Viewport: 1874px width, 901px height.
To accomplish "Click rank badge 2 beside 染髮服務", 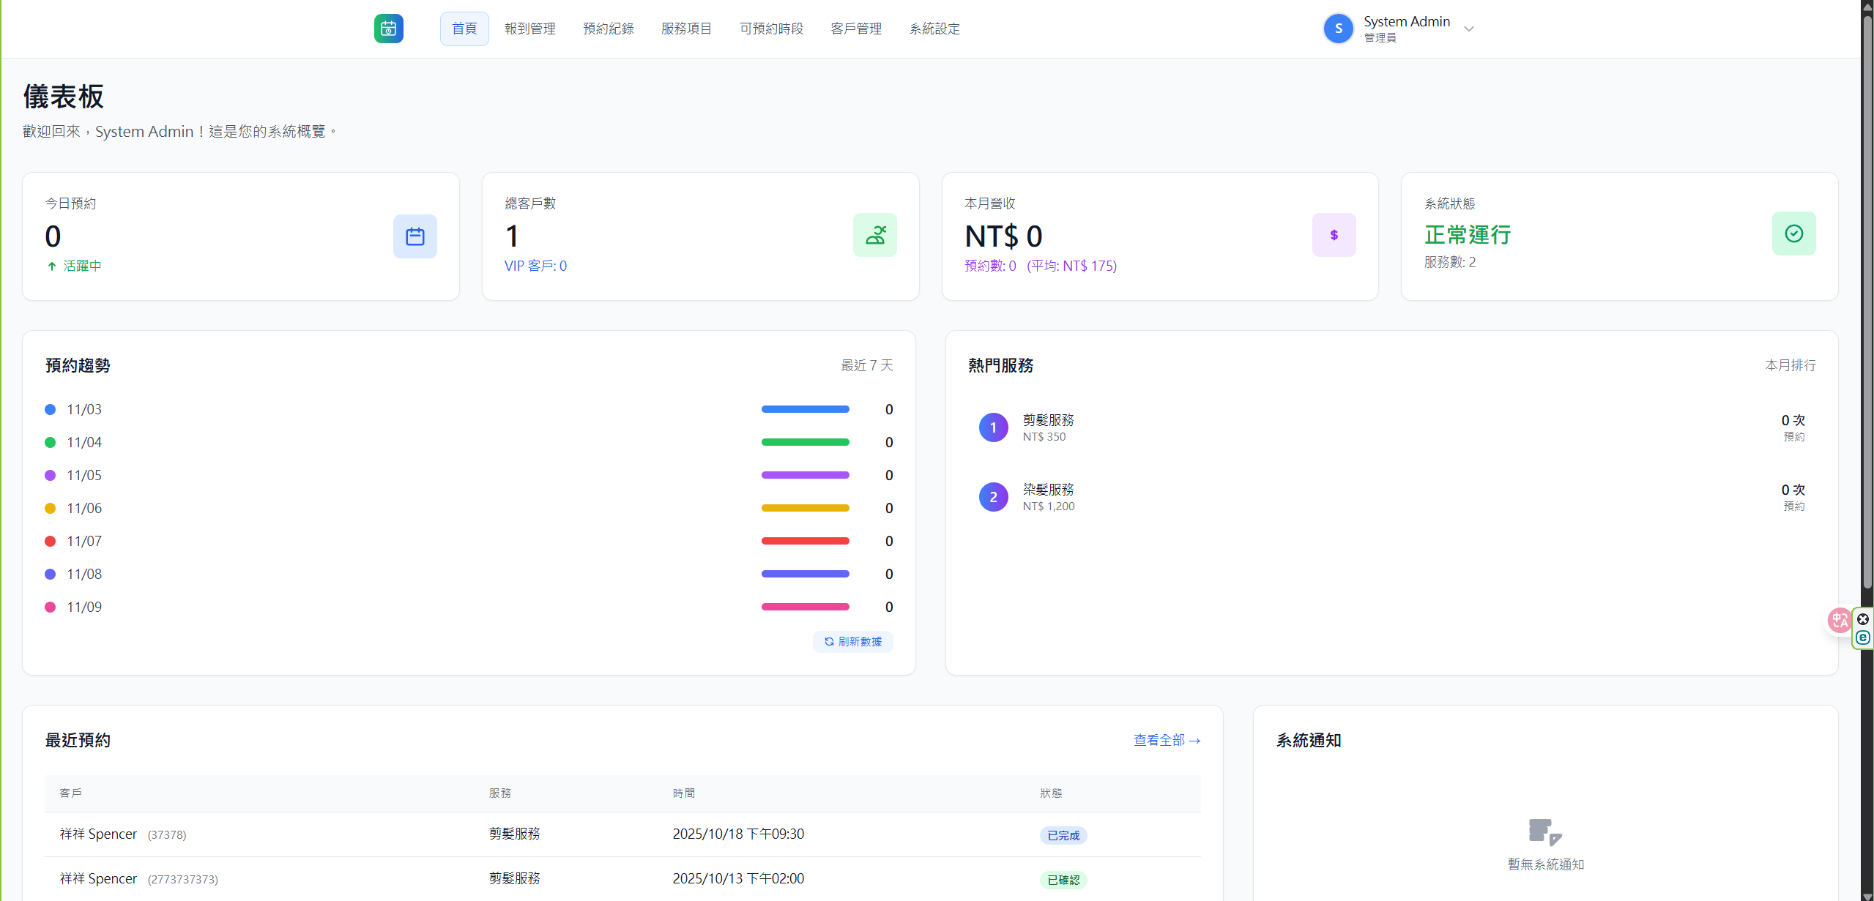I will (x=993, y=496).
